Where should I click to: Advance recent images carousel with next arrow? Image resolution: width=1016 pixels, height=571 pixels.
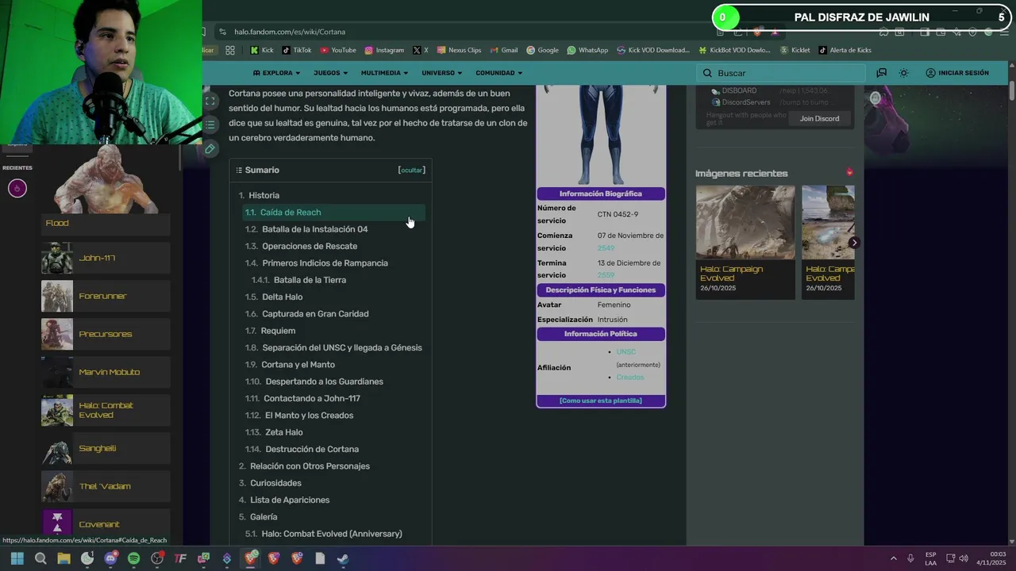(853, 243)
